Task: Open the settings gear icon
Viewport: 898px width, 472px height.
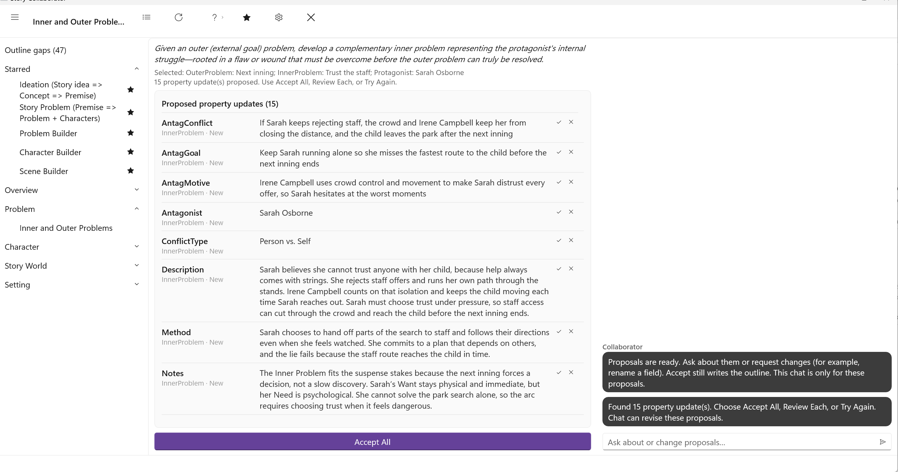Action: 279,17
